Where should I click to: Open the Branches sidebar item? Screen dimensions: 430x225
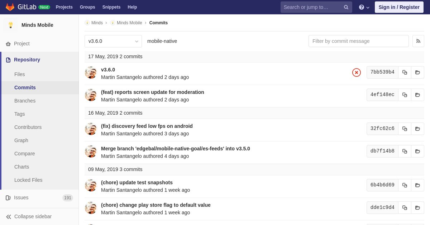[25, 101]
